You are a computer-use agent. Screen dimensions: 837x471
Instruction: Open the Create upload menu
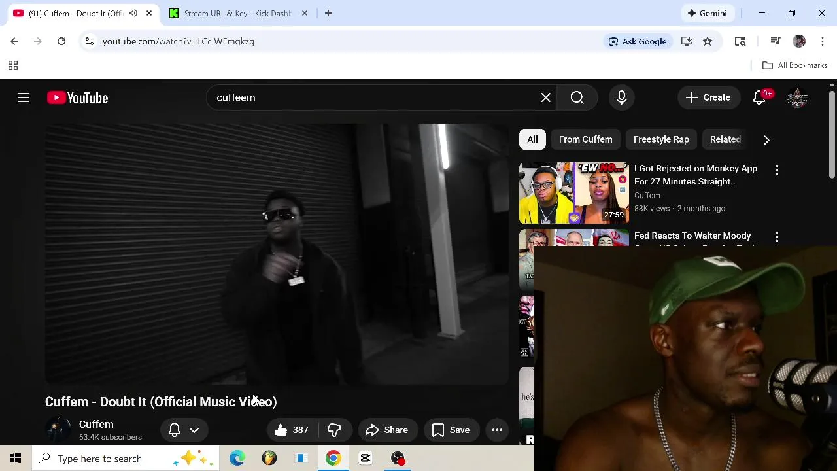pyautogui.click(x=708, y=97)
